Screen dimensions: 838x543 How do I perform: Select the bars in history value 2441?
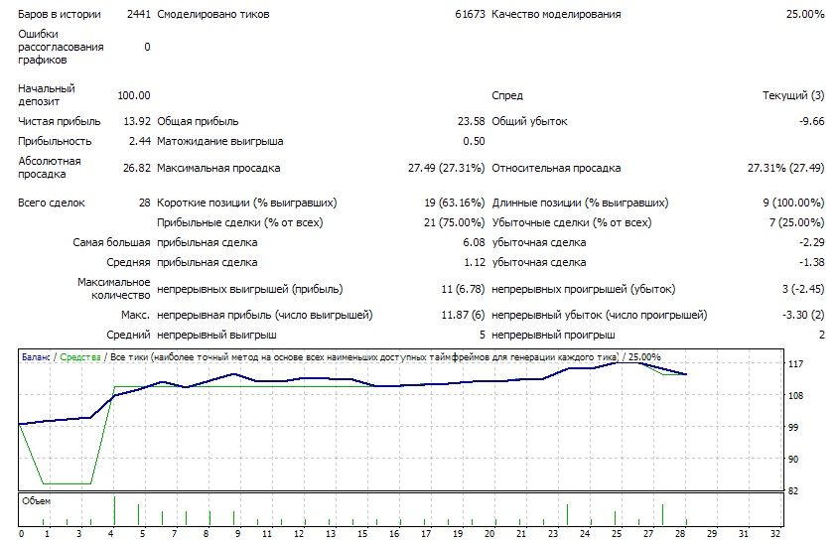click(x=139, y=15)
